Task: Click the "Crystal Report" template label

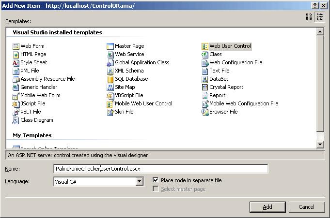Action: click(x=226, y=87)
